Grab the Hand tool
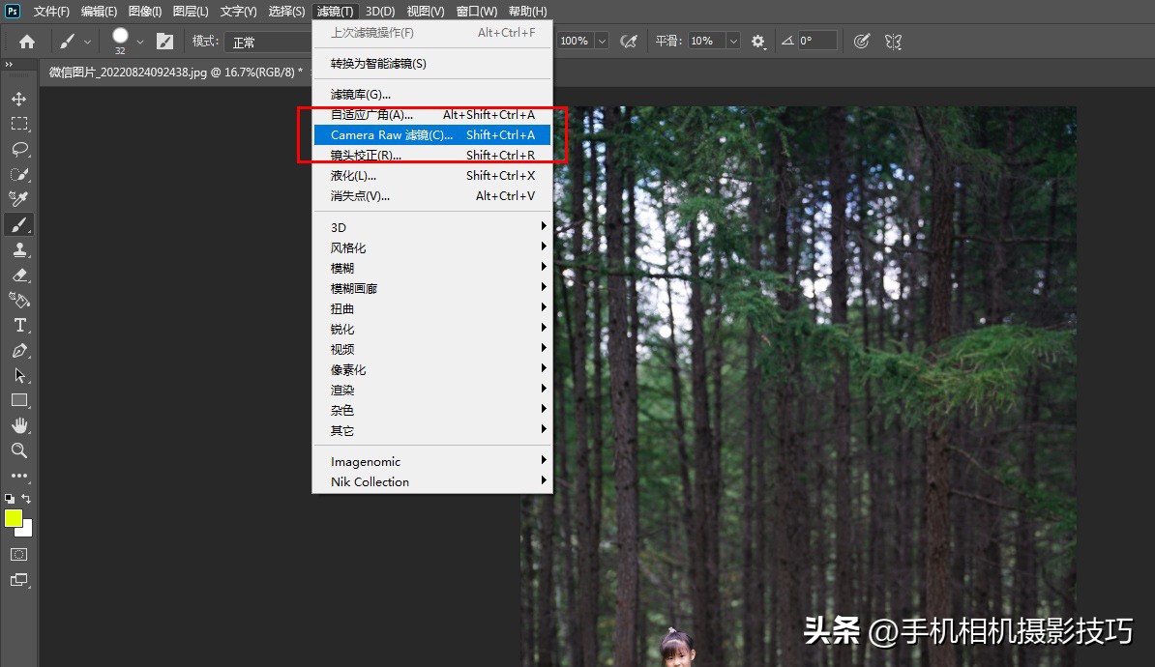This screenshot has height=667, width=1155. coord(16,425)
